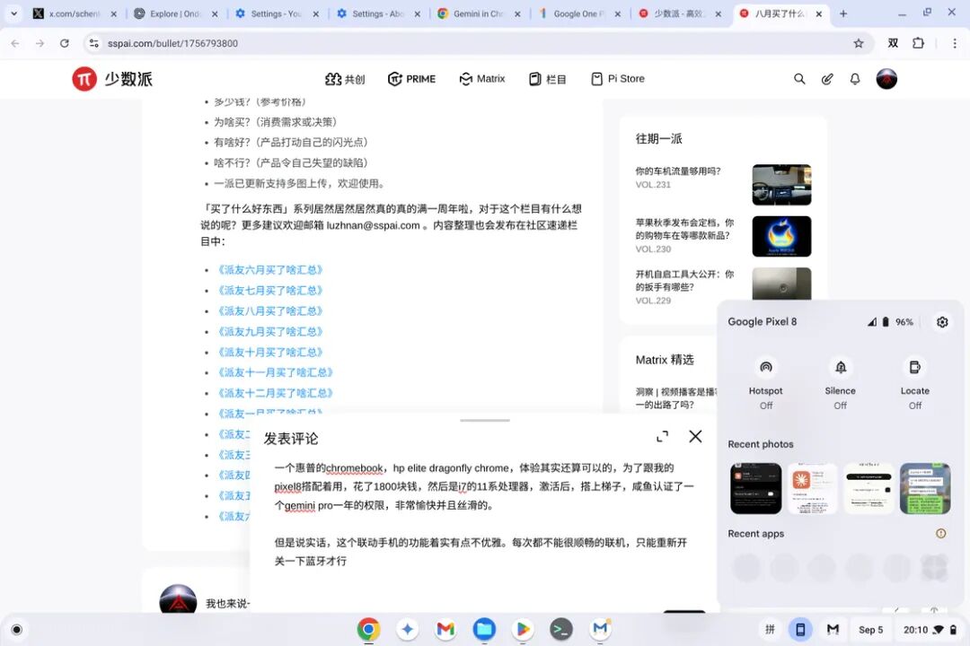
Task: Open site search magnifier icon
Action: (x=799, y=79)
